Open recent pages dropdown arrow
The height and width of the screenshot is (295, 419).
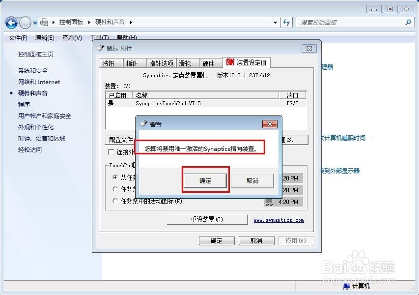[x=35, y=23]
